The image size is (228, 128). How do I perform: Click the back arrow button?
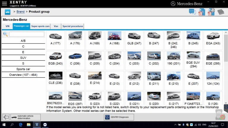pos(6,117)
